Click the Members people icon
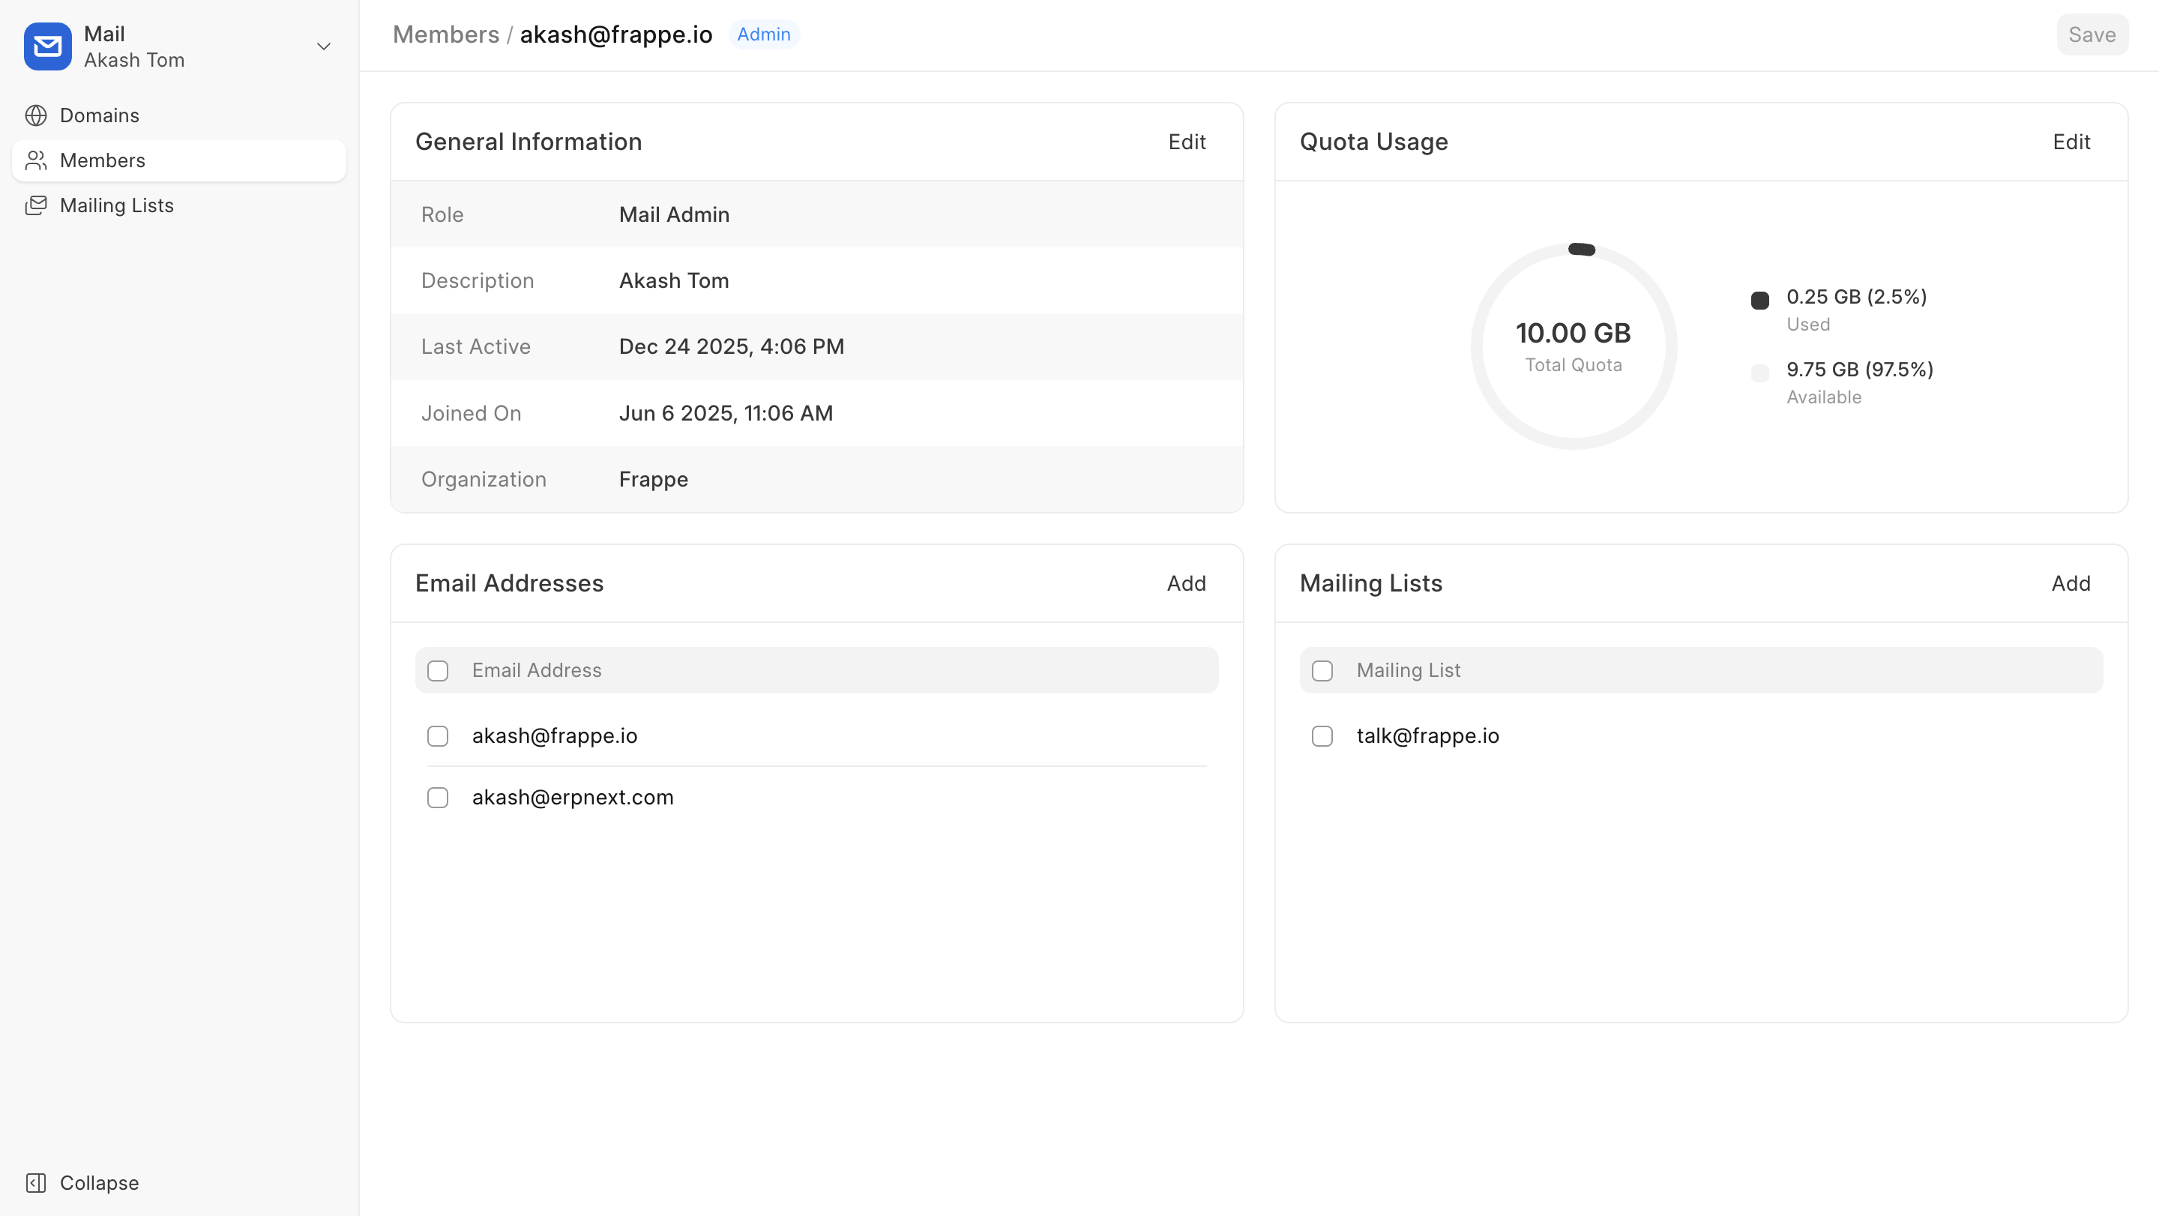Screen dimensions: 2159x1216 tap(36, 160)
